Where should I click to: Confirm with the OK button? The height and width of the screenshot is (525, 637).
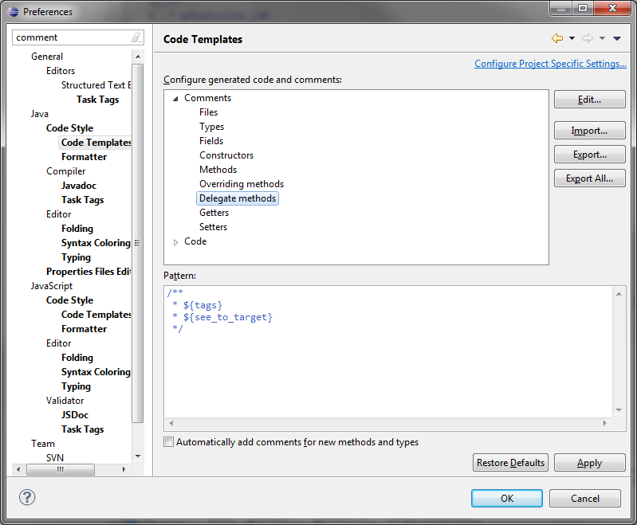[507, 498]
